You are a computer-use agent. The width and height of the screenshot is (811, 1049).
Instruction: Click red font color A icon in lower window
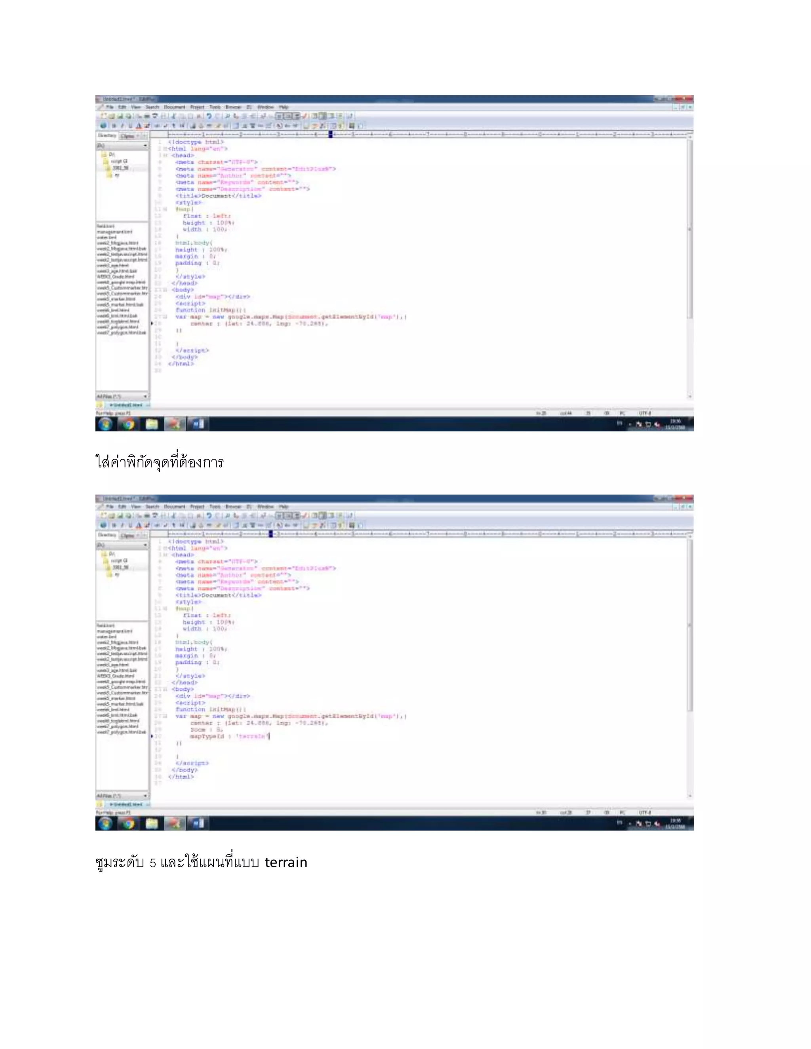[x=139, y=525]
